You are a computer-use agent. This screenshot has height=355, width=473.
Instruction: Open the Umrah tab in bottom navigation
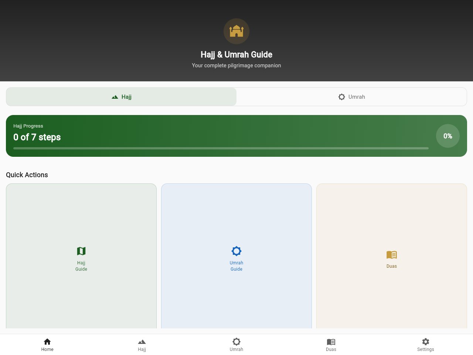(236, 345)
